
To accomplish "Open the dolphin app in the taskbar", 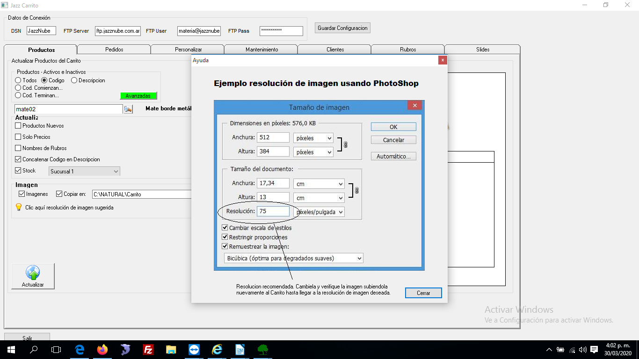I will pos(125,350).
